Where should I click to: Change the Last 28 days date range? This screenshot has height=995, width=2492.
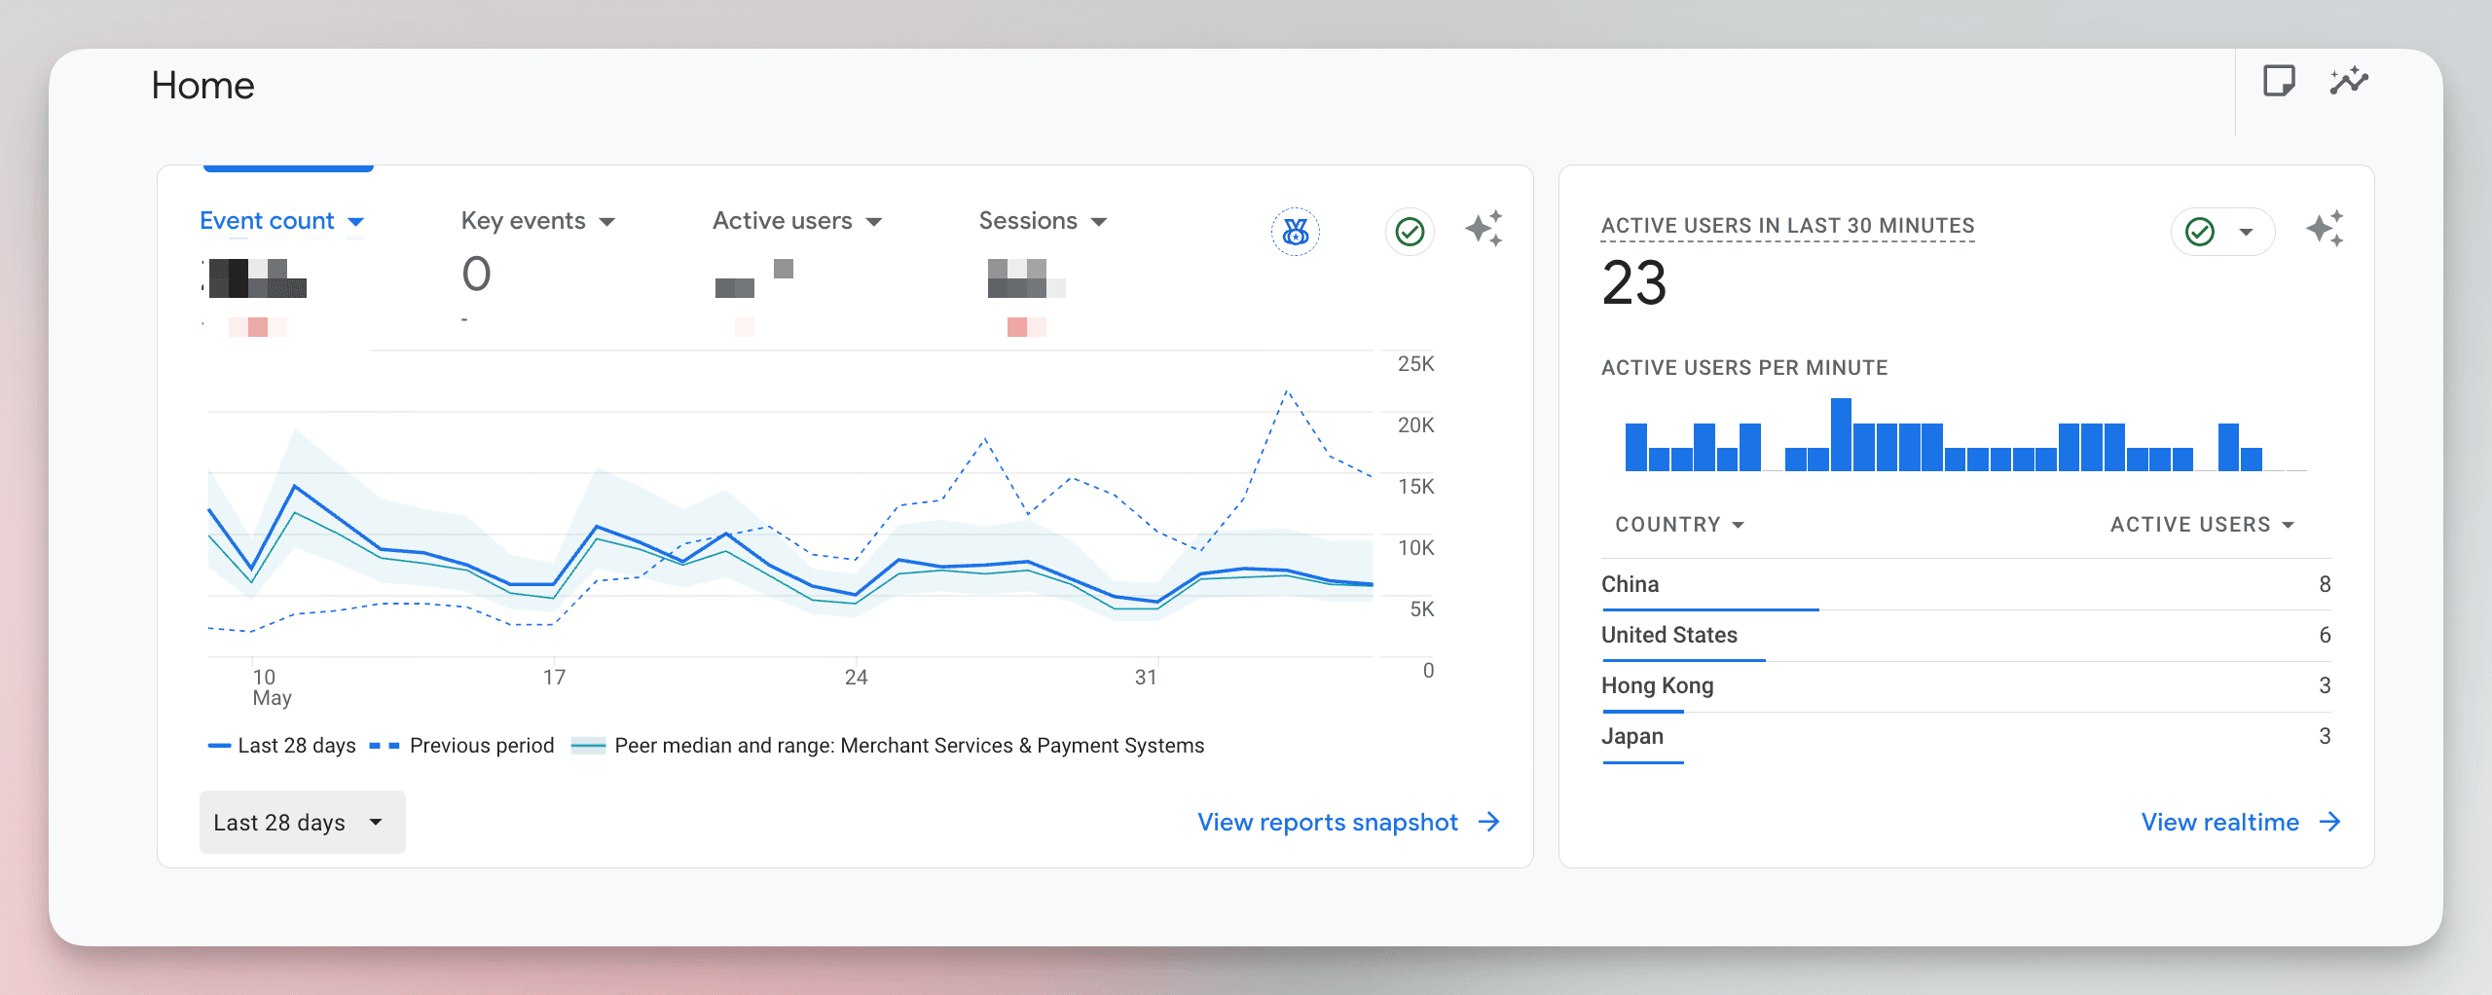(x=302, y=823)
